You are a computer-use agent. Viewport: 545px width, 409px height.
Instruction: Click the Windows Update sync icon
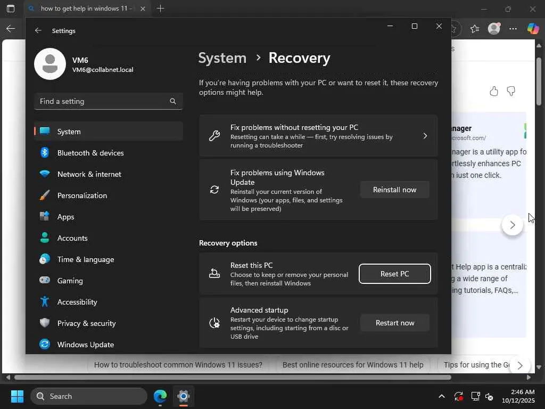[45, 344]
